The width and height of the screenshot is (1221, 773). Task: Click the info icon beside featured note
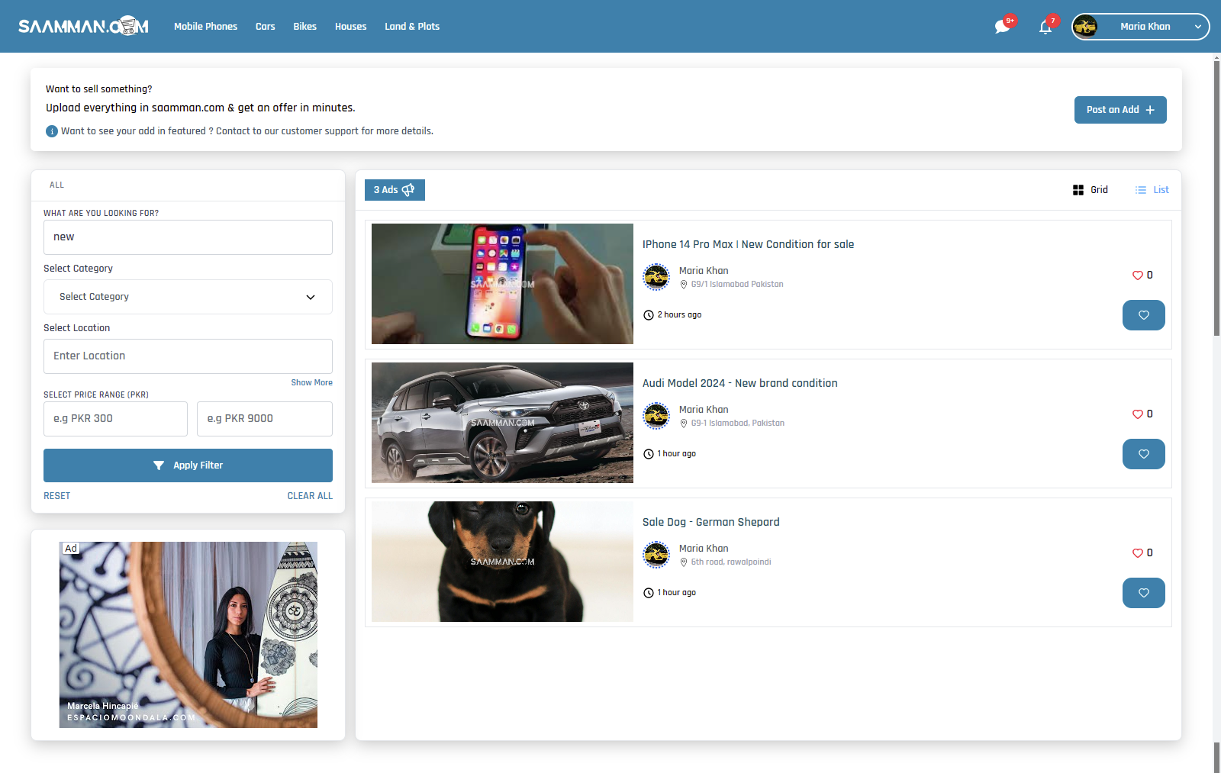[52, 131]
